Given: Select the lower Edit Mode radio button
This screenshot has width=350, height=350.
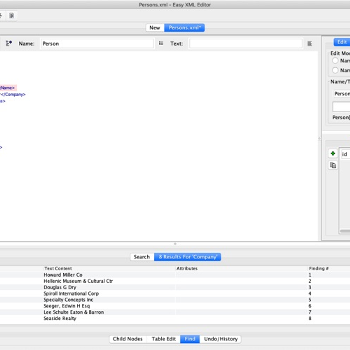Looking at the screenshot, I should [x=335, y=70].
